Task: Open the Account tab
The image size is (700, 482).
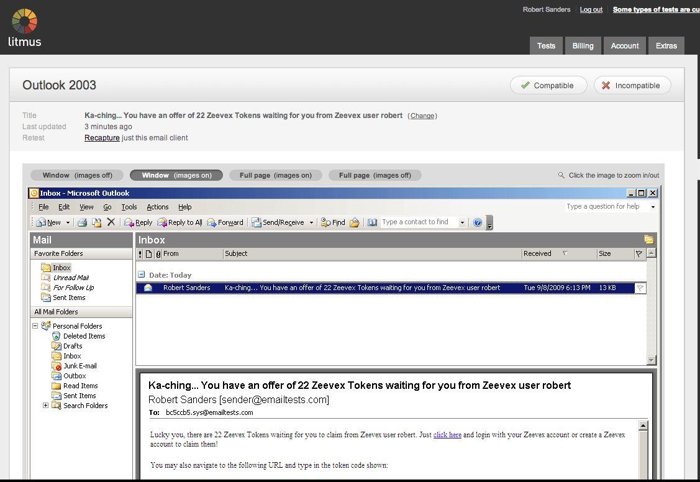Action: (625, 45)
